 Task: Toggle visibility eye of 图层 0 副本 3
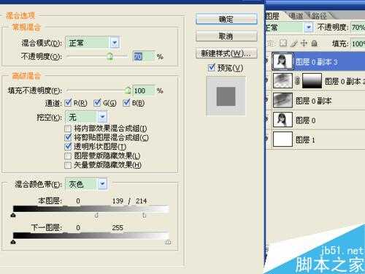click(x=267, y=61)
